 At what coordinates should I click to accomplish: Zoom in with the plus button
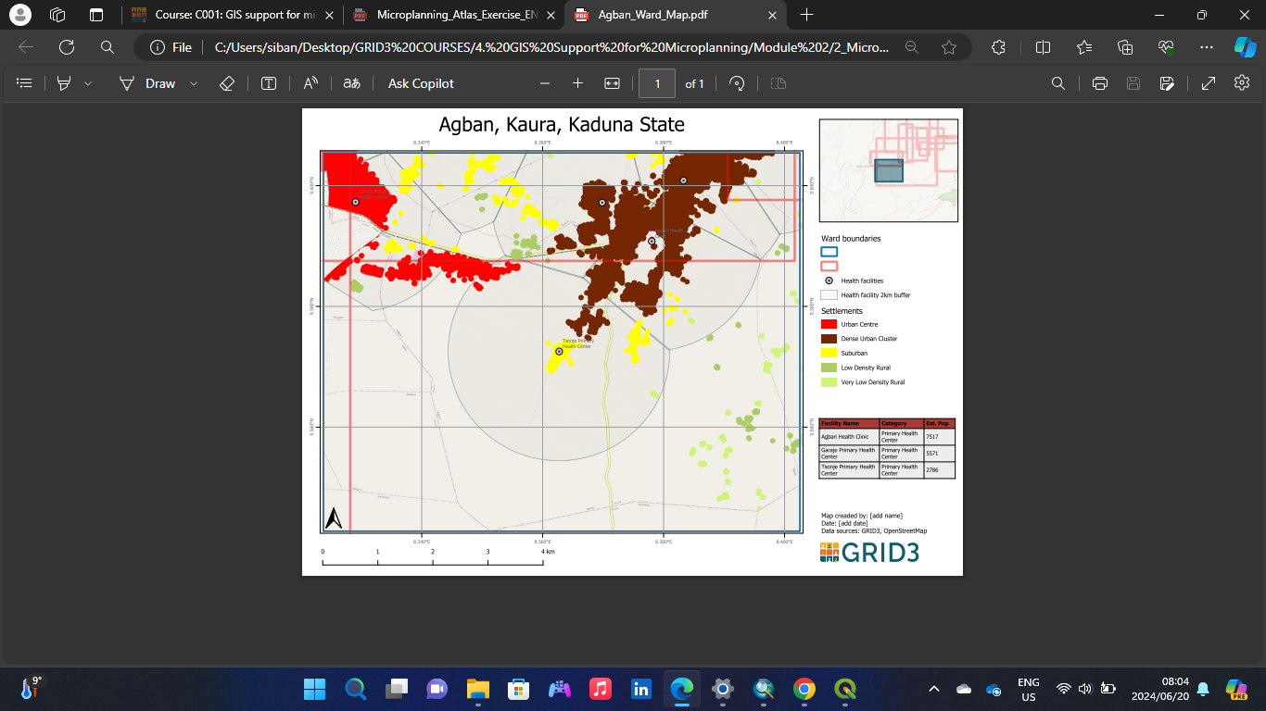(x=577, y=83)
